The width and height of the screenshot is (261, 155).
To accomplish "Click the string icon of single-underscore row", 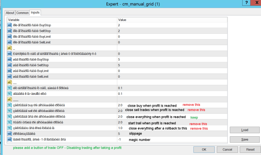I will pyautogui.click(x=10, y=48).
